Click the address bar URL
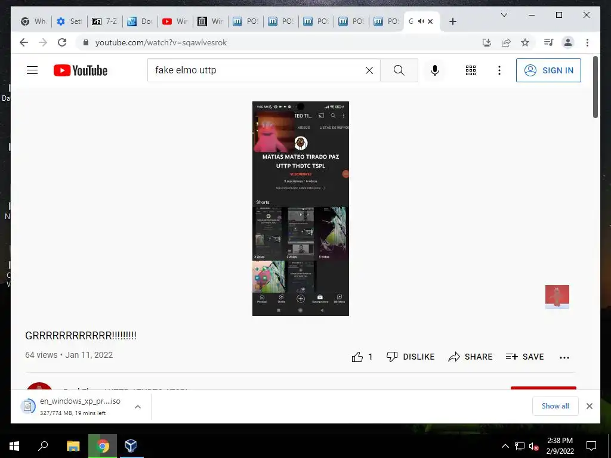 coord(161,43)
